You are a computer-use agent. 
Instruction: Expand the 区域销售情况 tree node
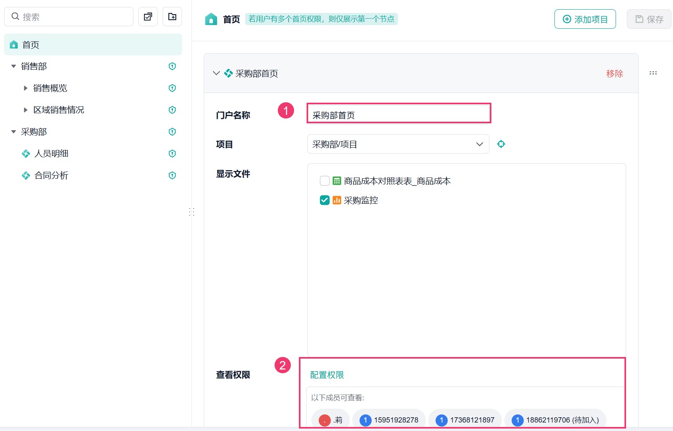25,110
